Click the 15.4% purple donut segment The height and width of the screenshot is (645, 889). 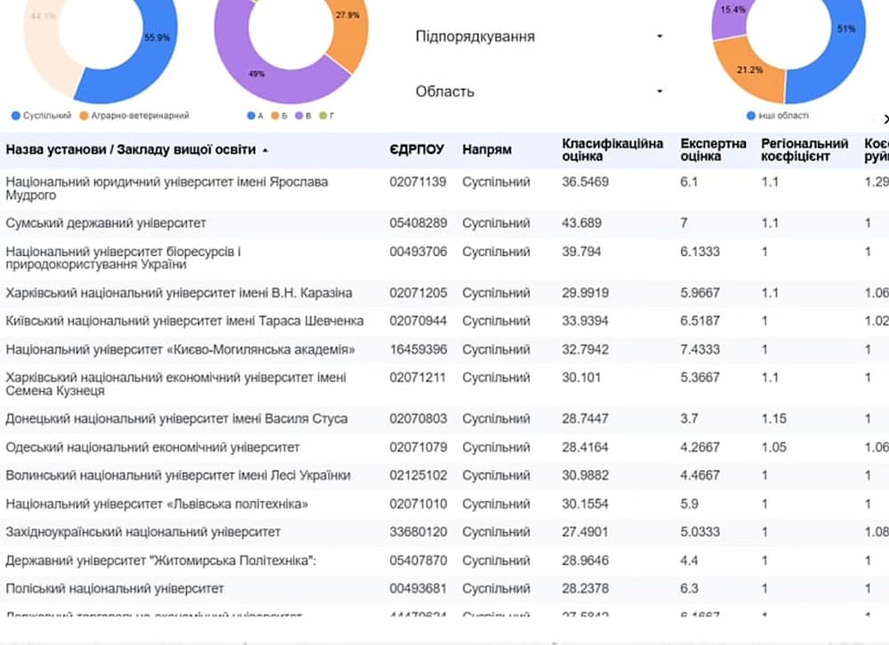(x=733, y=10)
